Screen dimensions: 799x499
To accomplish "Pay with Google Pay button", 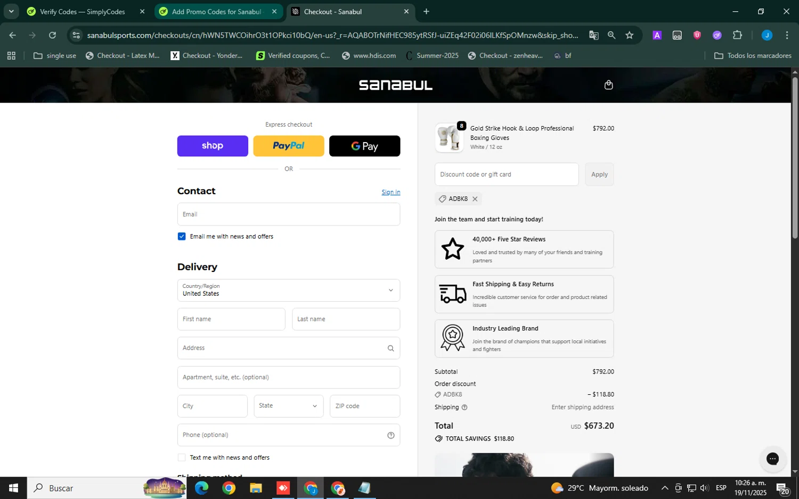I will click(364, 146).
